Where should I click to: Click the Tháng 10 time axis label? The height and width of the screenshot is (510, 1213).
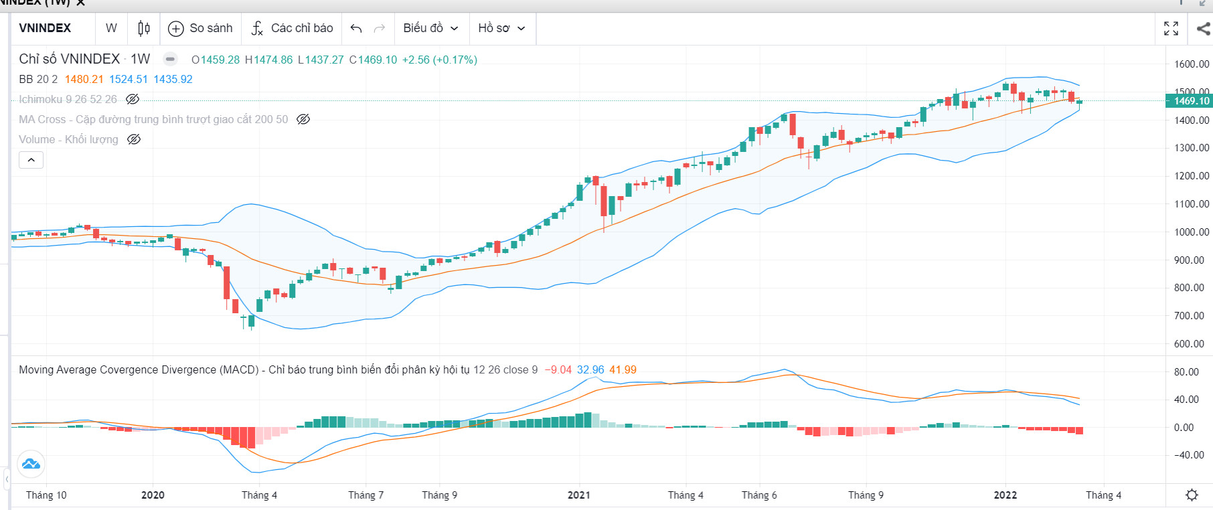click(x=46, y=495)
